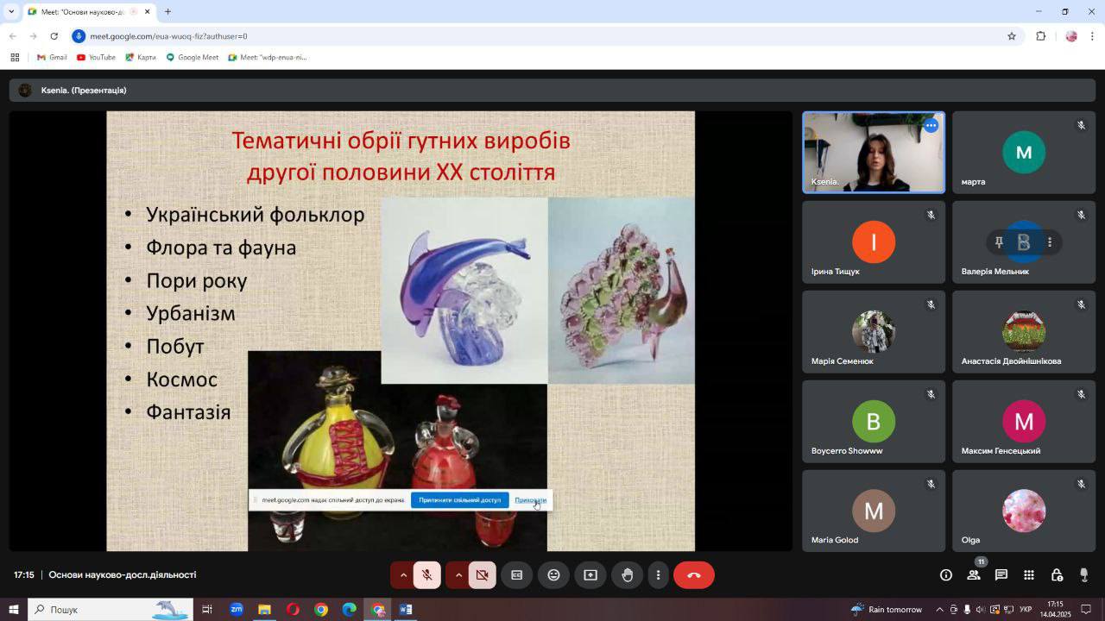
Task: Open the chat with everyone panel
Action: (x=1001, y=575)
